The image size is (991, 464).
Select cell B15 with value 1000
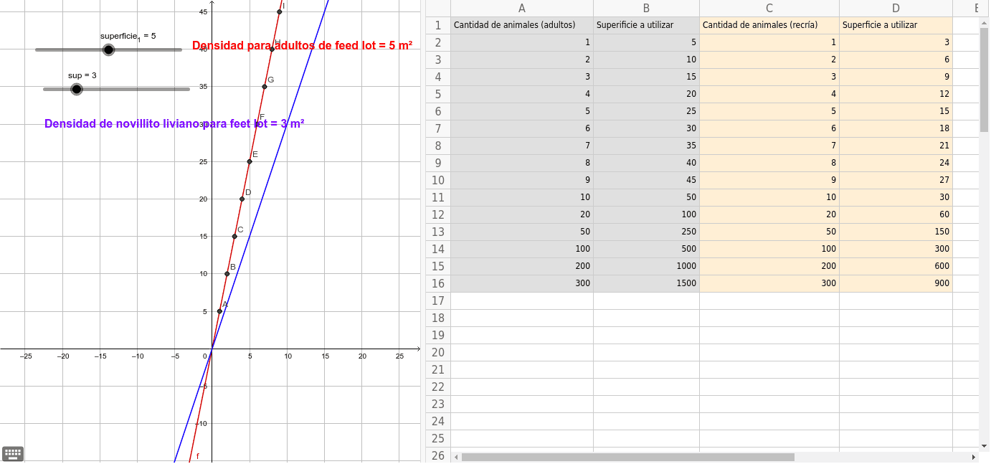(646, 266)
